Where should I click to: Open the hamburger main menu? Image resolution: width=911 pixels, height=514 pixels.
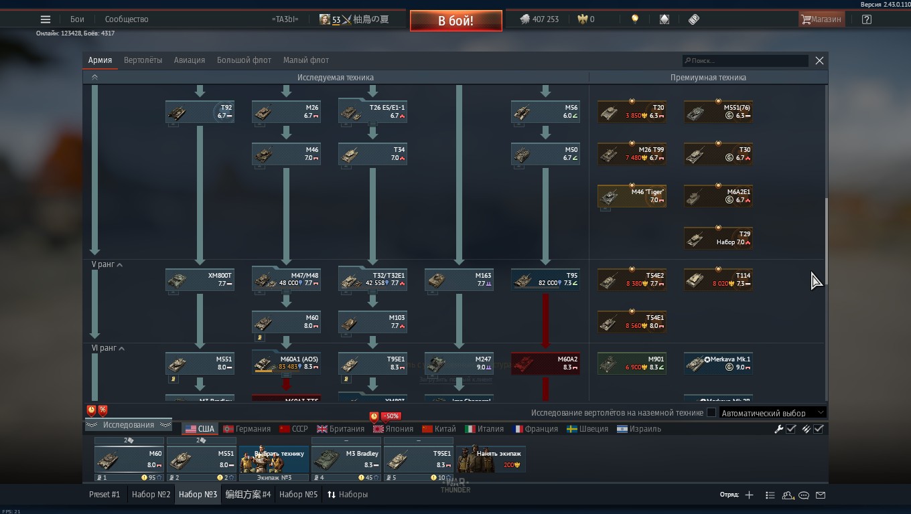(x=45, y=19)
